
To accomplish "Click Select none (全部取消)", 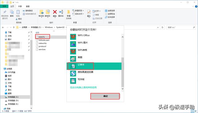I will point(110,14).
